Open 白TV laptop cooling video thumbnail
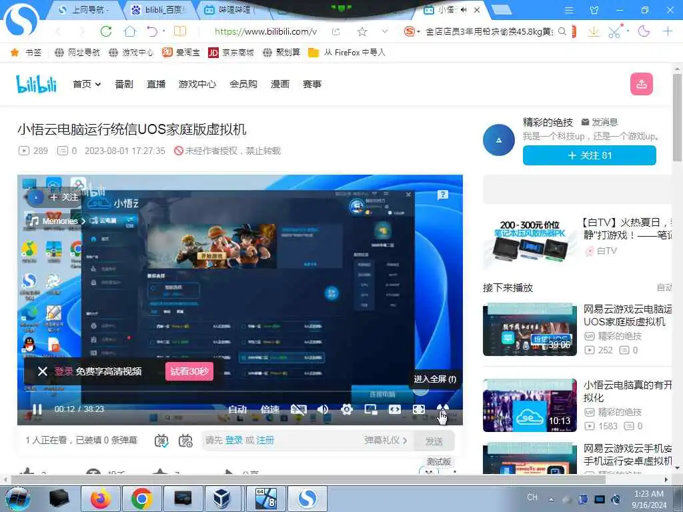The image size is (683, 512). click(530, 241)
